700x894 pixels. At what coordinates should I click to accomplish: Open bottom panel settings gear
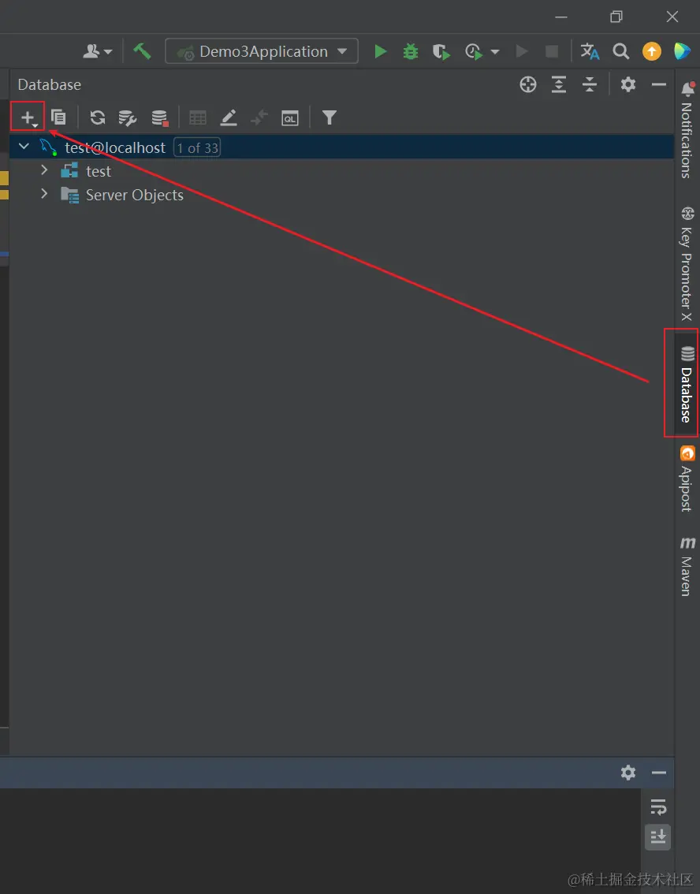tap(628, 773)
